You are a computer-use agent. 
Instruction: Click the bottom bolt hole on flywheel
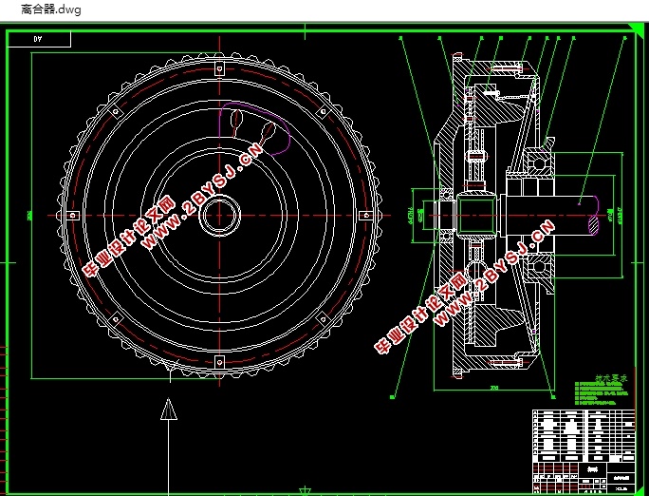pyautogui.click(x=220, y=362)
